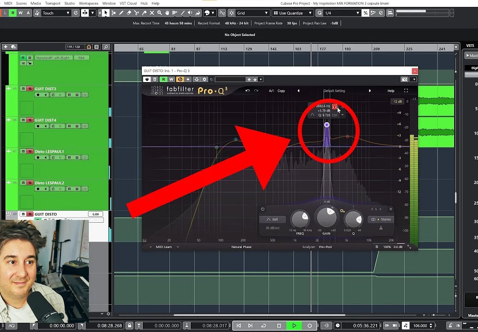This screenshot has width=478, height=332.
Task: Open the Hub menu
Action: pos(144,3)
